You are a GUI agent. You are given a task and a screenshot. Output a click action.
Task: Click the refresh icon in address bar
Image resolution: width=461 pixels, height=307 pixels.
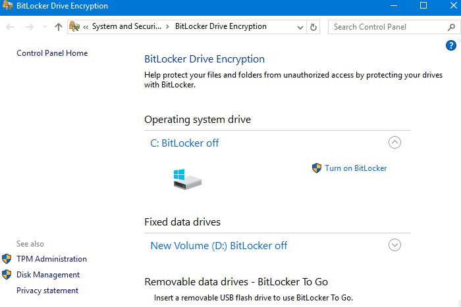tap(313, 28)
